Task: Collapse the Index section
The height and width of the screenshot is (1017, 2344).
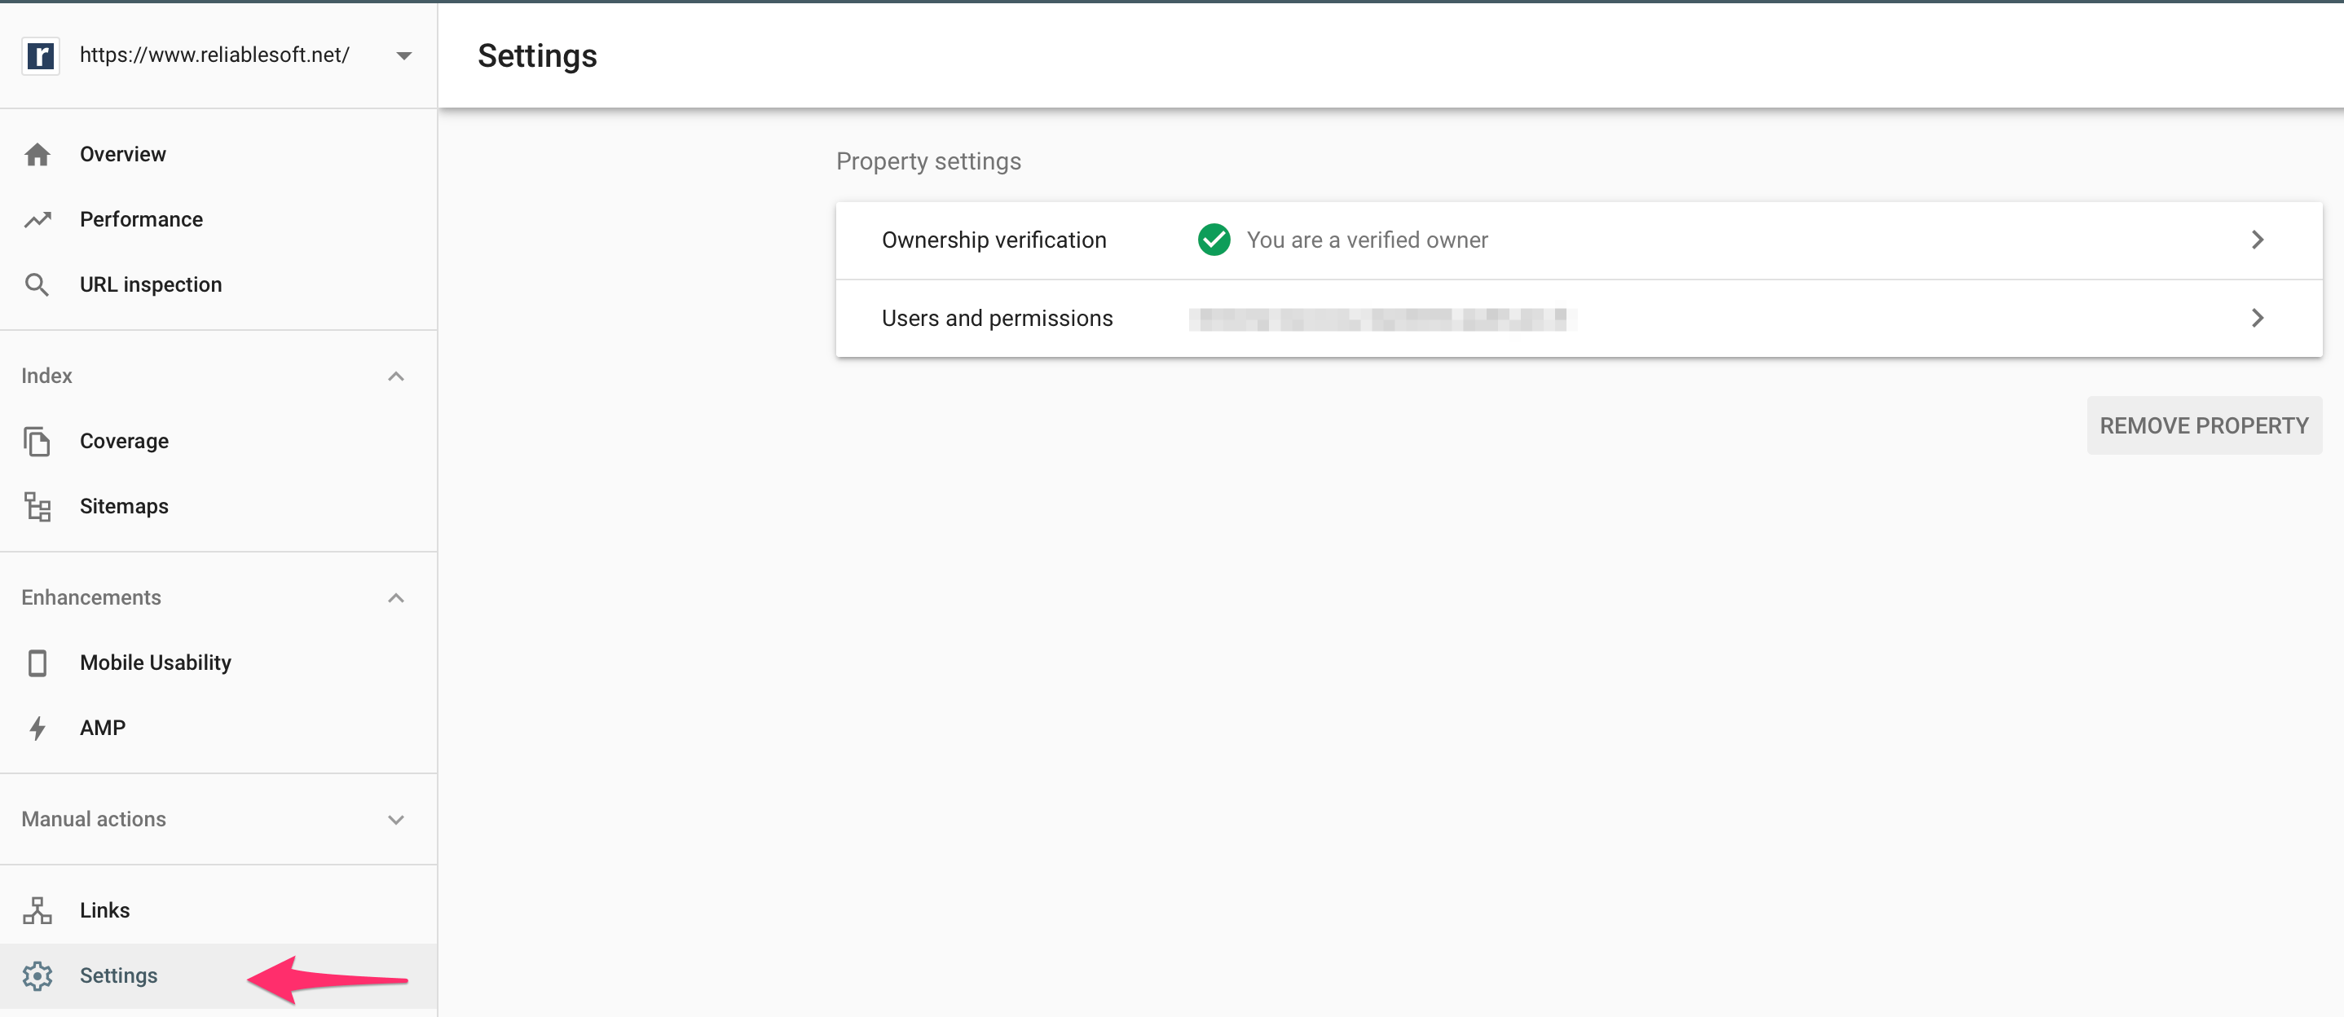Action: pos(396,376)
